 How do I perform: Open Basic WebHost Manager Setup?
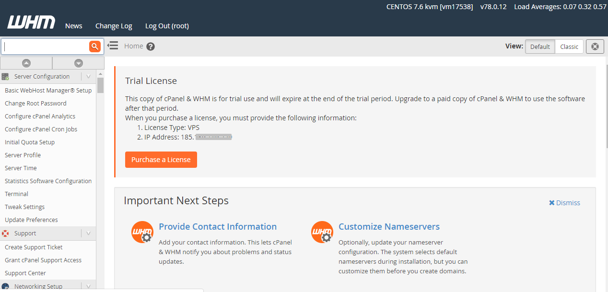48,90
